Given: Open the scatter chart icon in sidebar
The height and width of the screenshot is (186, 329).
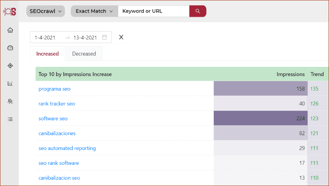Looking at the screenshot, I should tap(10, 84).
